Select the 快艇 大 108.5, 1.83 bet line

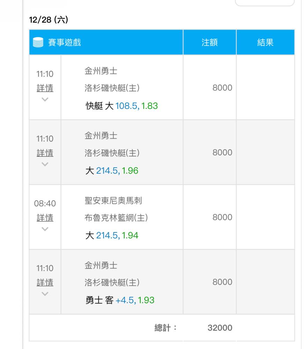(x=121, y=106)
